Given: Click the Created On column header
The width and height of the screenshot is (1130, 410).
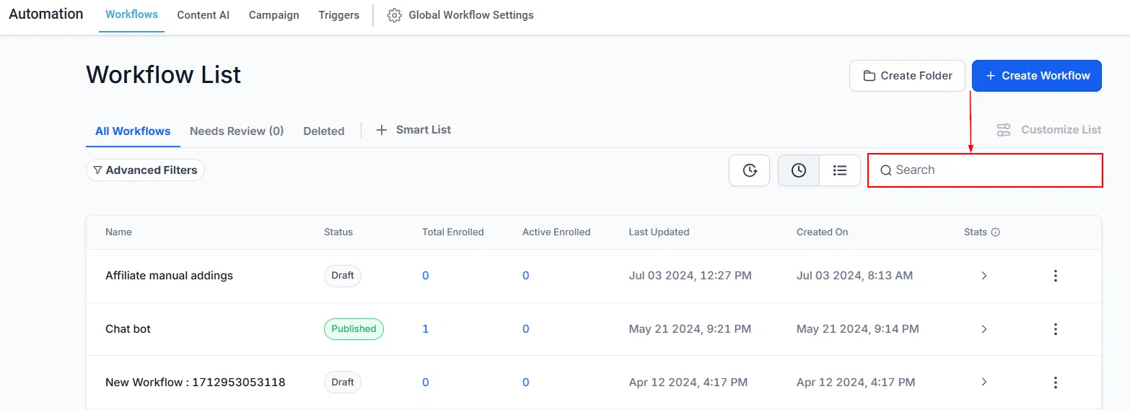Looking at the screenshot, I should click(822, 232).
